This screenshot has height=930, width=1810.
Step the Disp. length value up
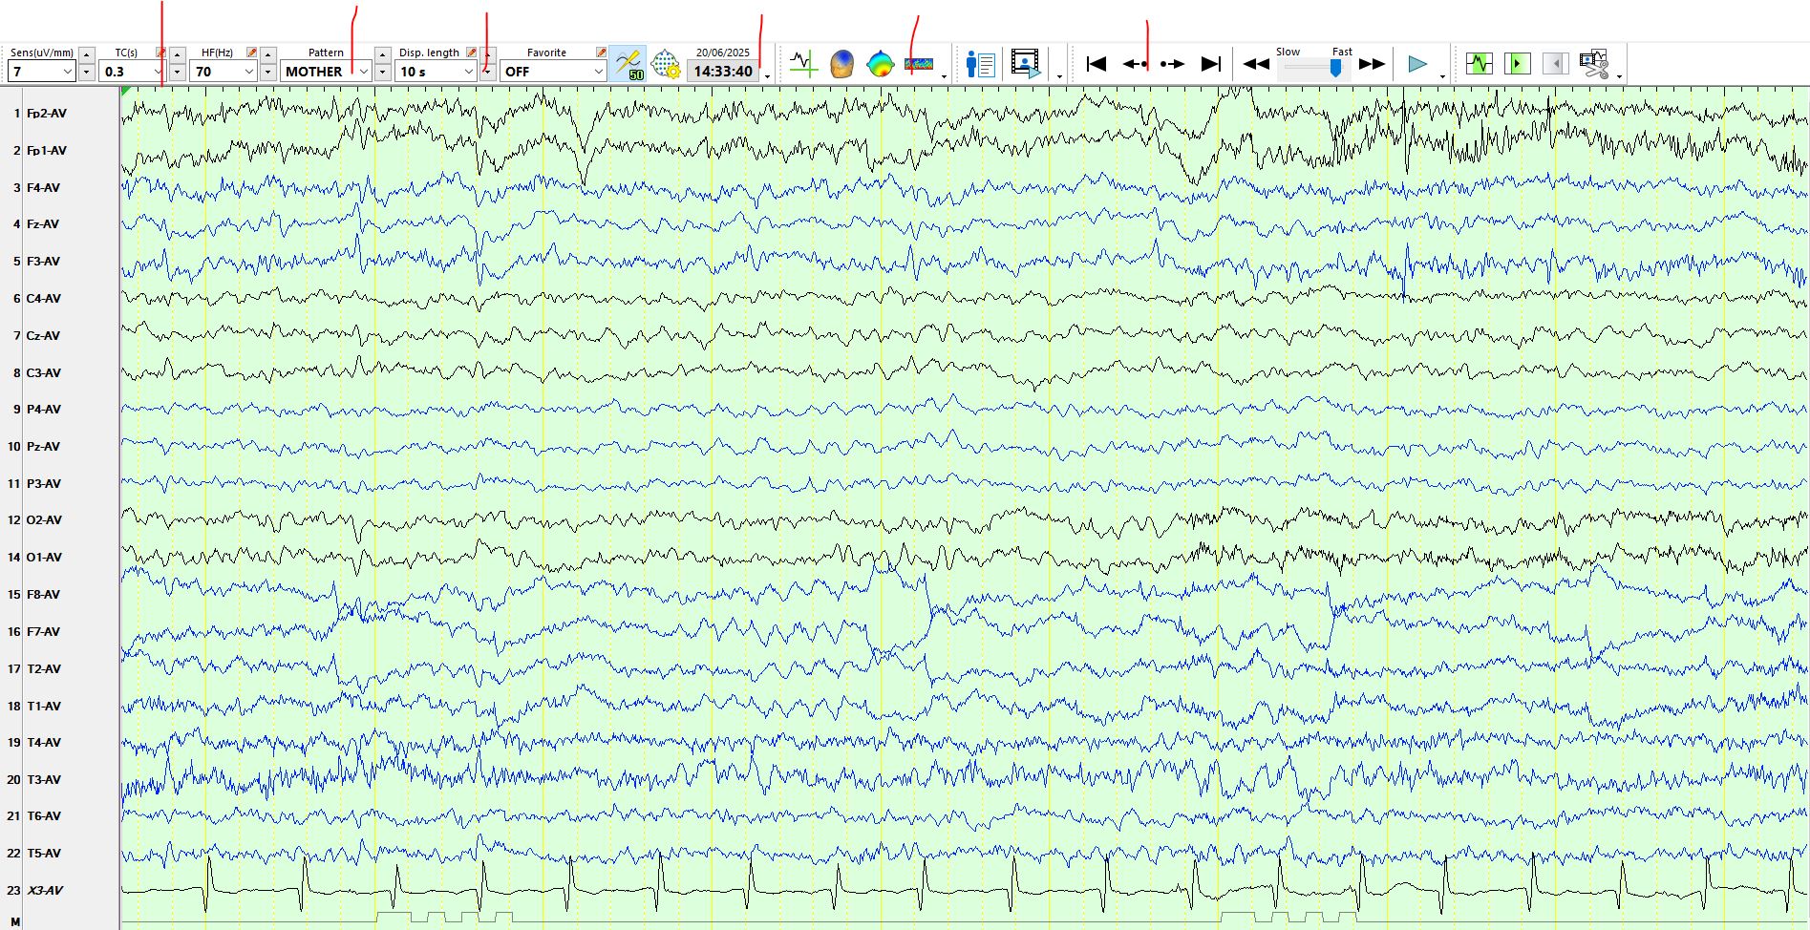tap(487, 54)
